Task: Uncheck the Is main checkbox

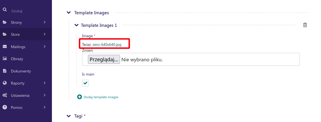Action: (x=85, y=83)
